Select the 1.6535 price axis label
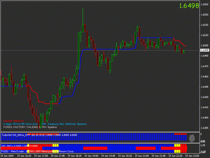The height and width of the screenshot is (158, 210). click(205, 25)
